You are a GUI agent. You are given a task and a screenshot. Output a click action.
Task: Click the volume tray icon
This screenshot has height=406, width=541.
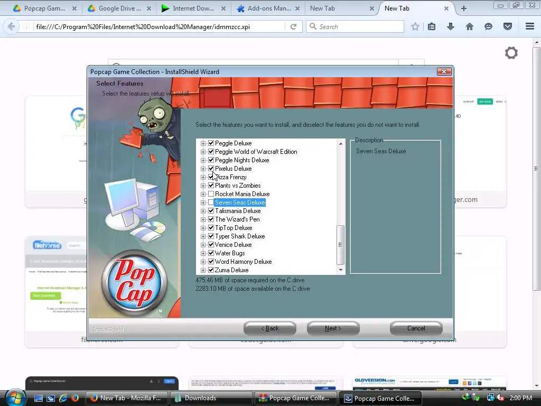pos(500,398)
